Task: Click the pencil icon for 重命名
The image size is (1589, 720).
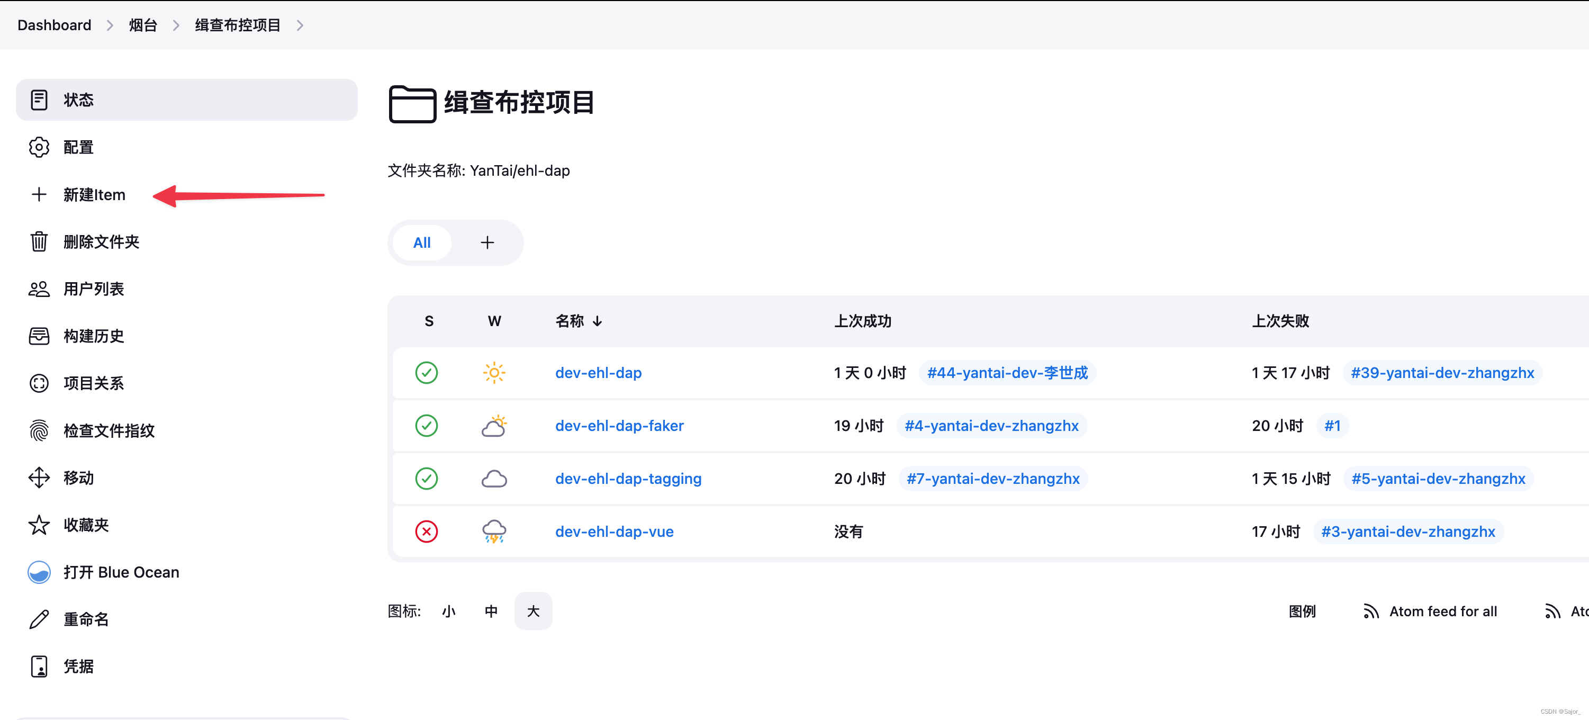Action: (39, 619)
